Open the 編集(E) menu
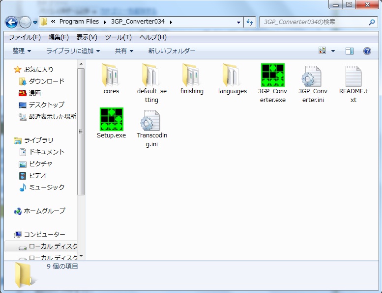 pyautogui.click(x=59, y=37)
